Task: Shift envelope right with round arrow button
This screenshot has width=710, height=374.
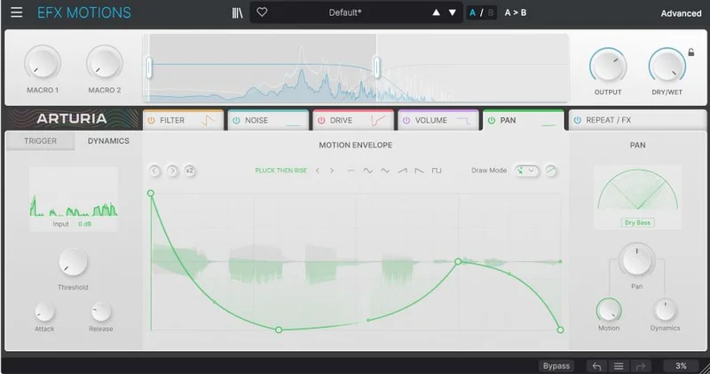Action: [x=172, y=171]
